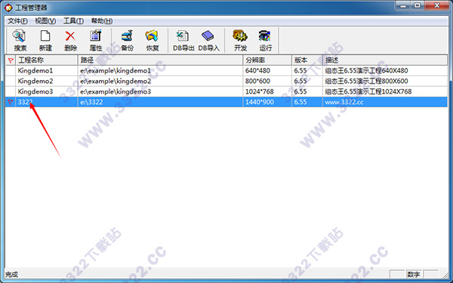Open the 工具(T) menu
This screenshot has height=283, width=453.
pyautogui.click(x=73, y=21)
